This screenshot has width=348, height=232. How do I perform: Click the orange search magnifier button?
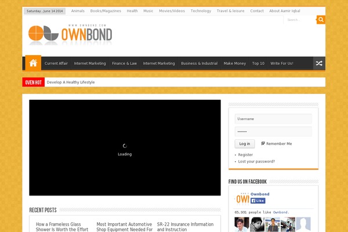[x=321, y=20]
